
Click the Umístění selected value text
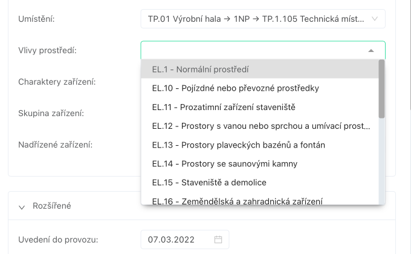click(x=255, y=19)
